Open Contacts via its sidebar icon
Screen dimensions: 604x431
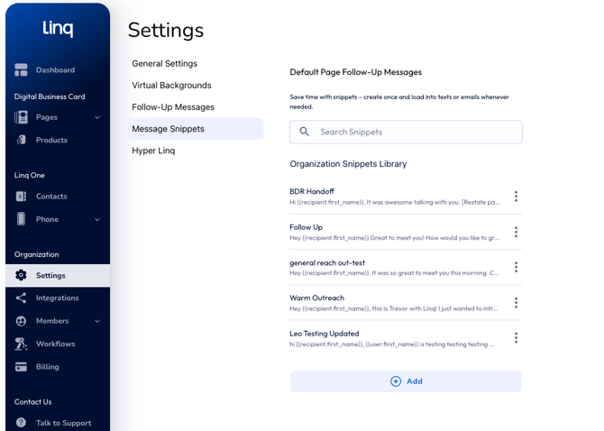pyautogui.click(x=21, y=197)
